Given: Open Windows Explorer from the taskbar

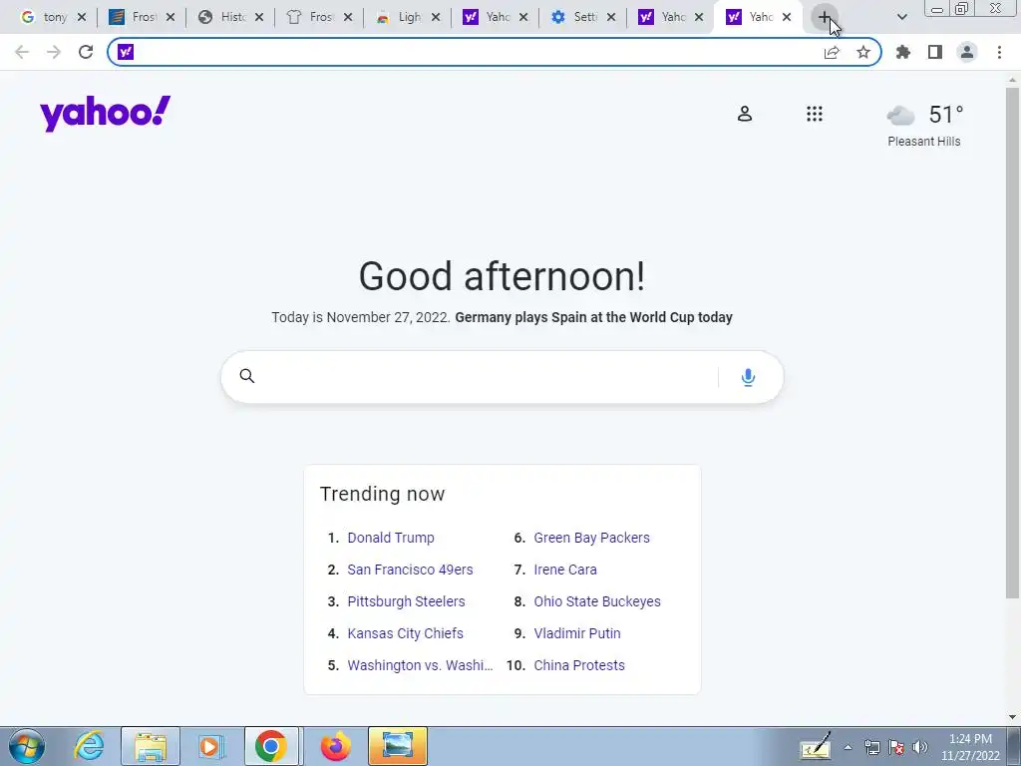Looking at the screenshot, I should point(151,746).
